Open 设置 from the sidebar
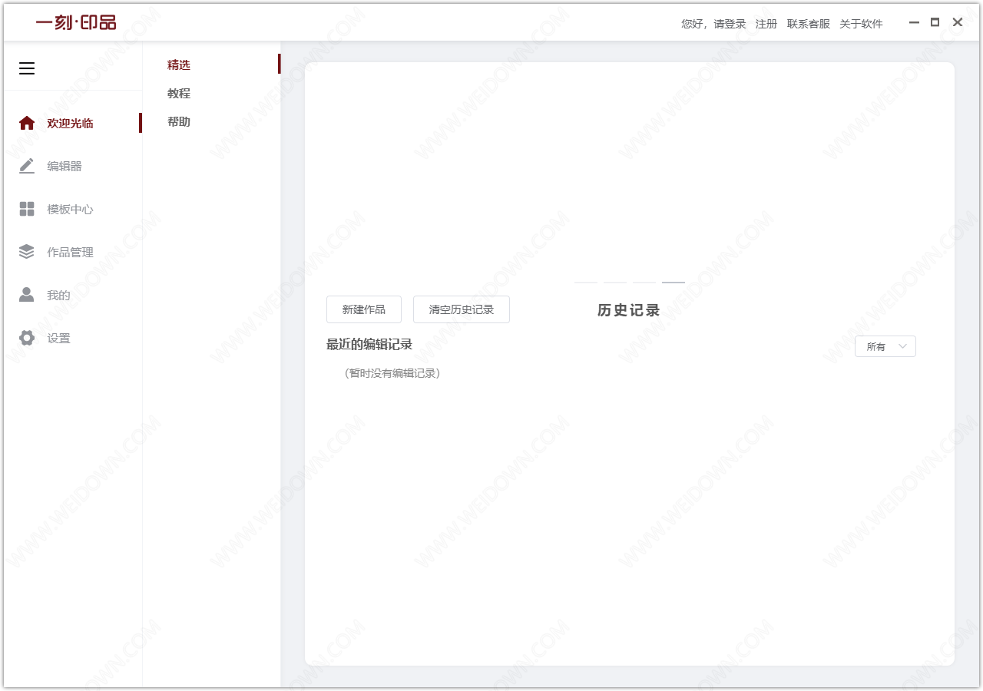The width and height of the screenshot is (983, 691). (x=73, y=338)
